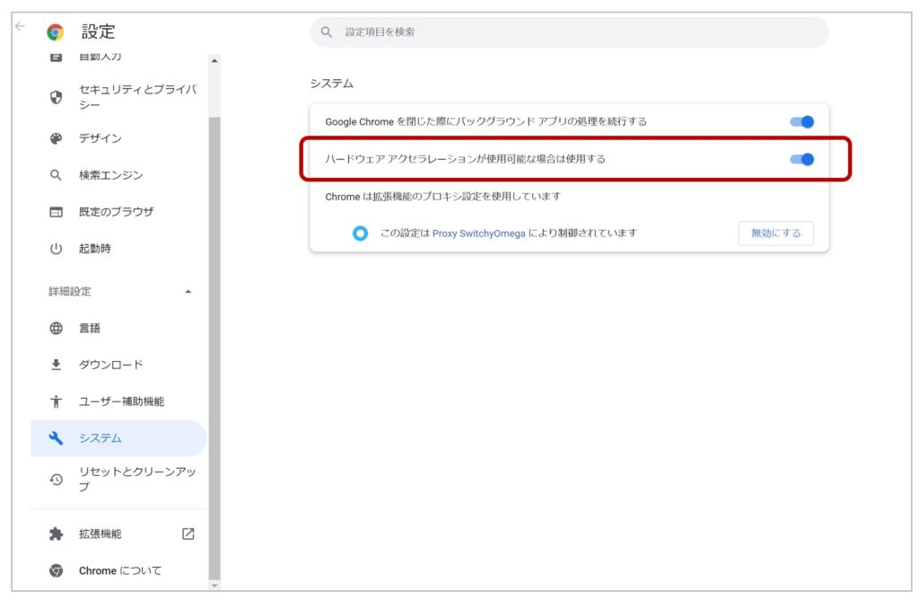This screenshot has width=919, height=600.
Task: Click the Chrome logo icon beside 設定
Action: [56, 32]
